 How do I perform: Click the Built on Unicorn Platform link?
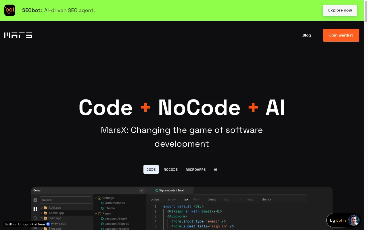coord(28,224)
